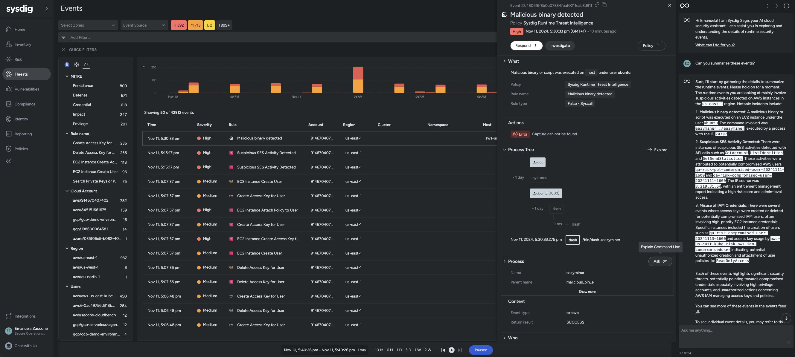795x357 pixels.
Task: Toggle High severity filter H 392
Action: (178, 25)
